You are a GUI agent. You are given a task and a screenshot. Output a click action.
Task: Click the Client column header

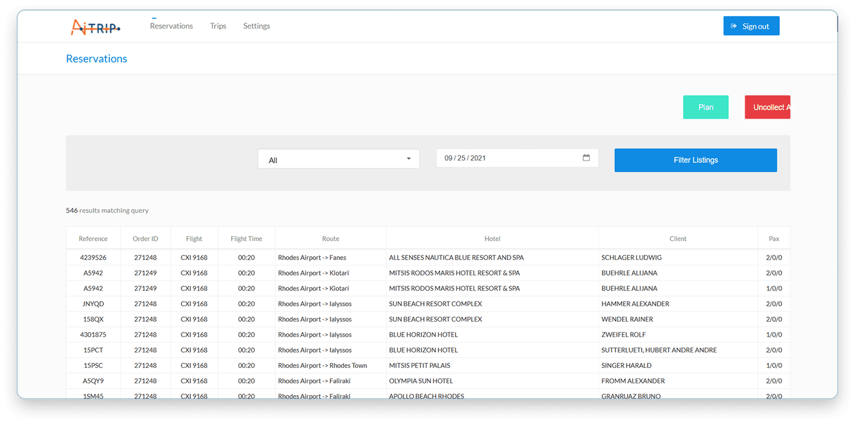point(678,239)
